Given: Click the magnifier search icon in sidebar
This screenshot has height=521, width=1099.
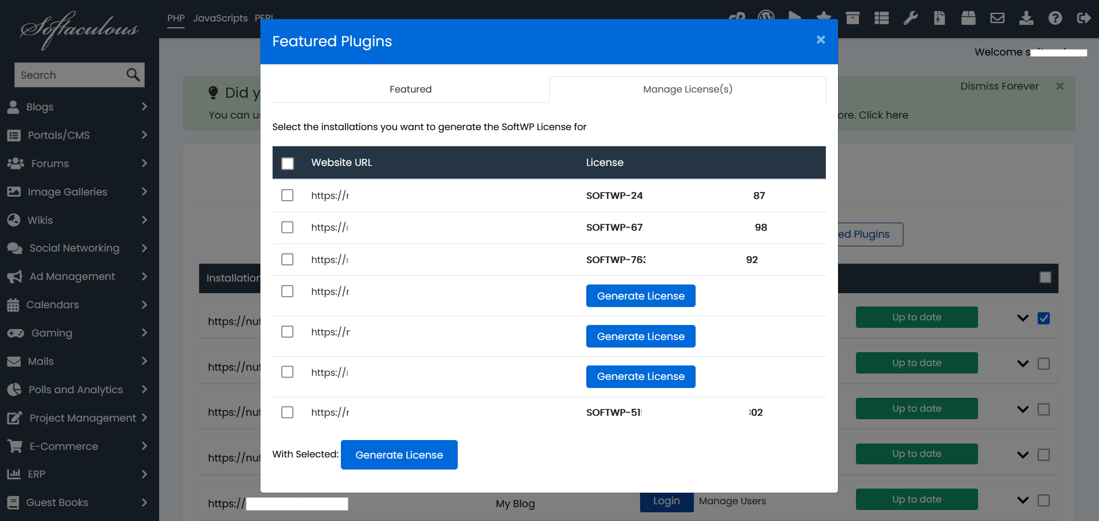Looking at the screenshot, I should coord(133,75).
